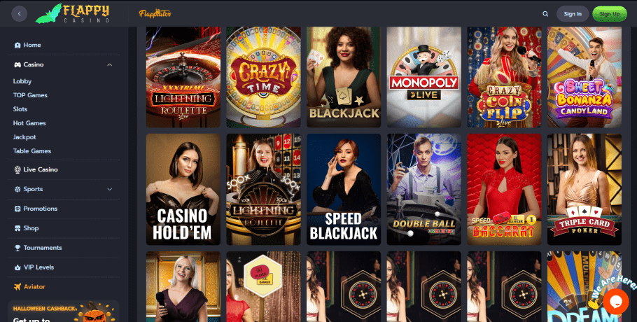The image size is (637, 322).
Task: Click the Tournaments trophy icon
Action: click(x=17, y=248)
